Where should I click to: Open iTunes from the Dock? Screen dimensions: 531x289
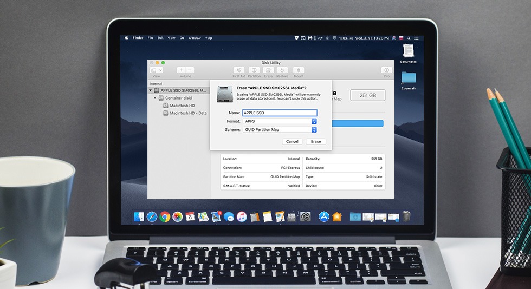[242, 216]
